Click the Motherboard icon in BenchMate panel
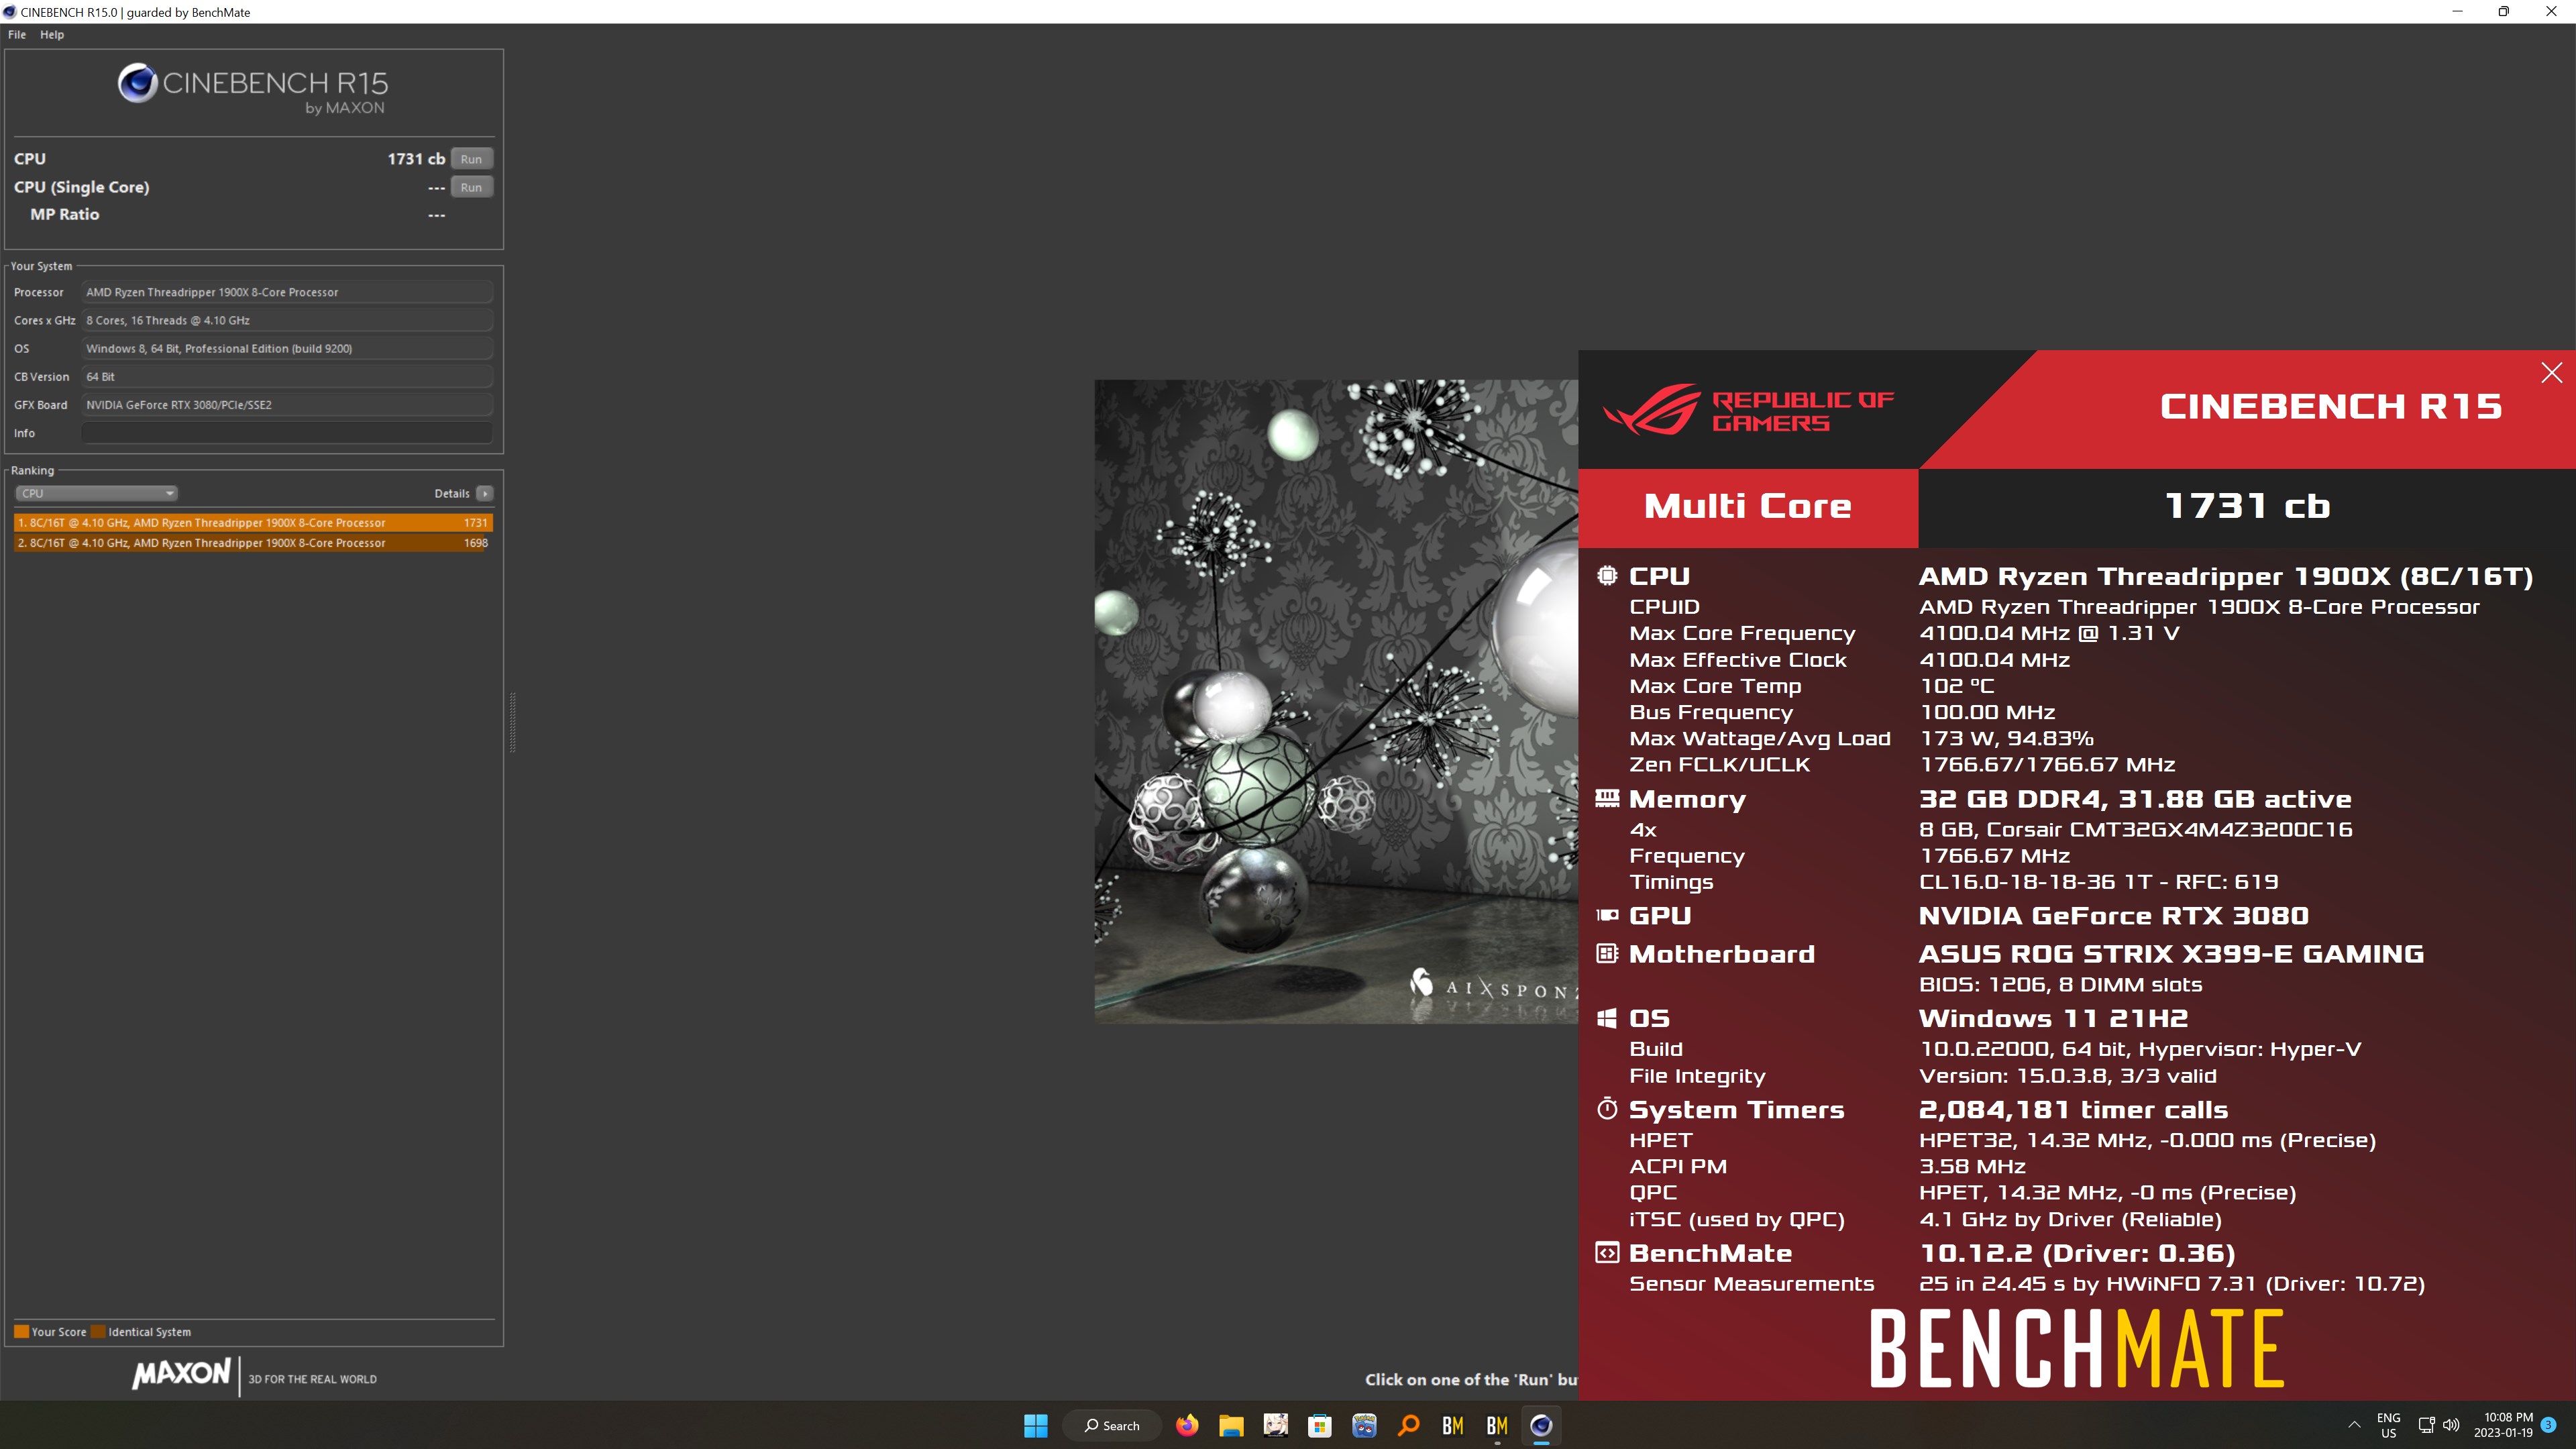 pyautogui.click(x=1606, y=954)
